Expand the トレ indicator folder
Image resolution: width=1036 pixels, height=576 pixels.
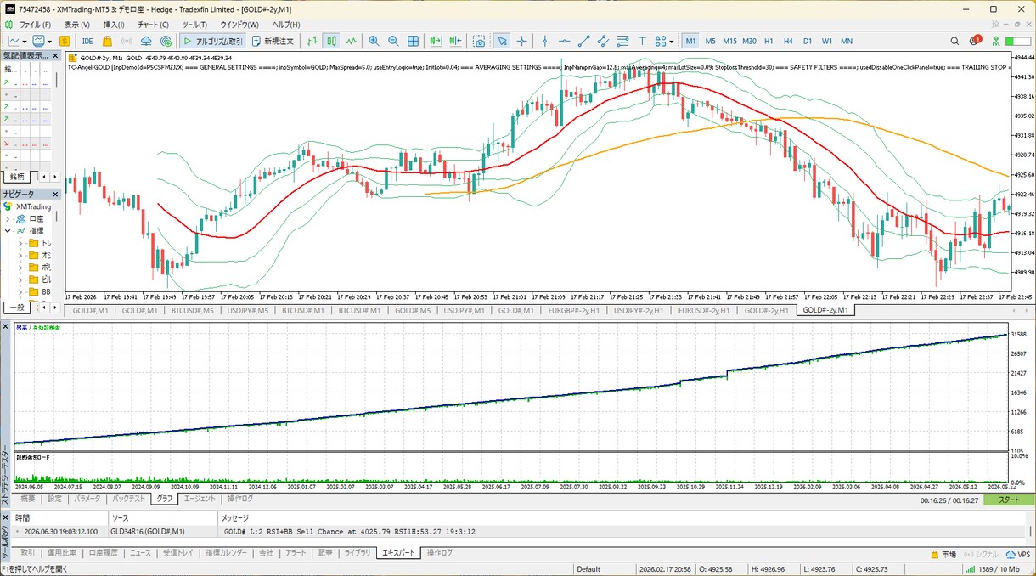[x=20, y=243]
